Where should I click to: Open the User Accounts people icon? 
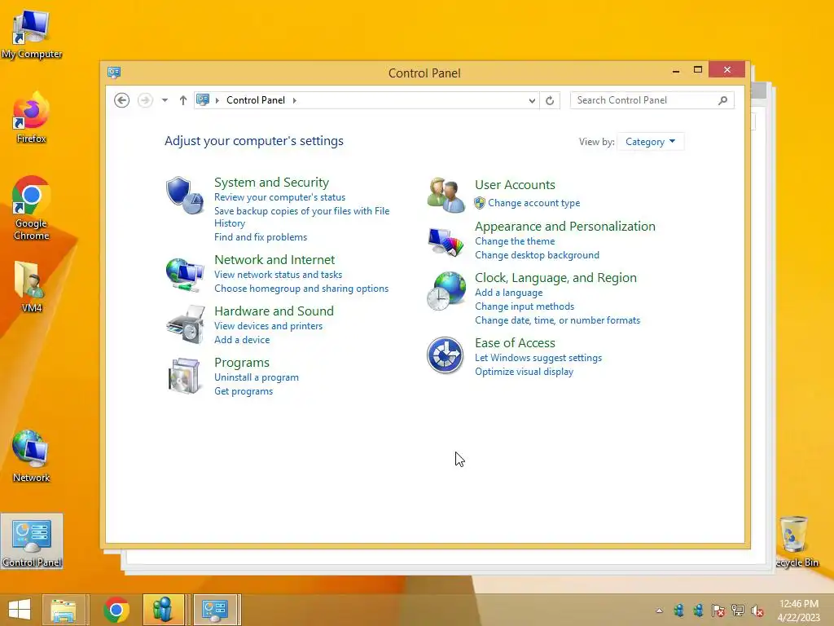pos(446,195)
